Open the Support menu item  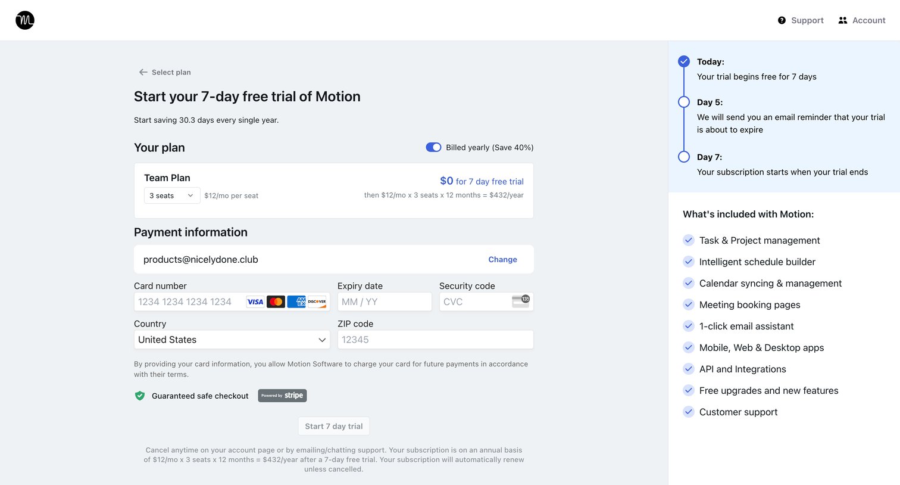[x=801, y=20]
